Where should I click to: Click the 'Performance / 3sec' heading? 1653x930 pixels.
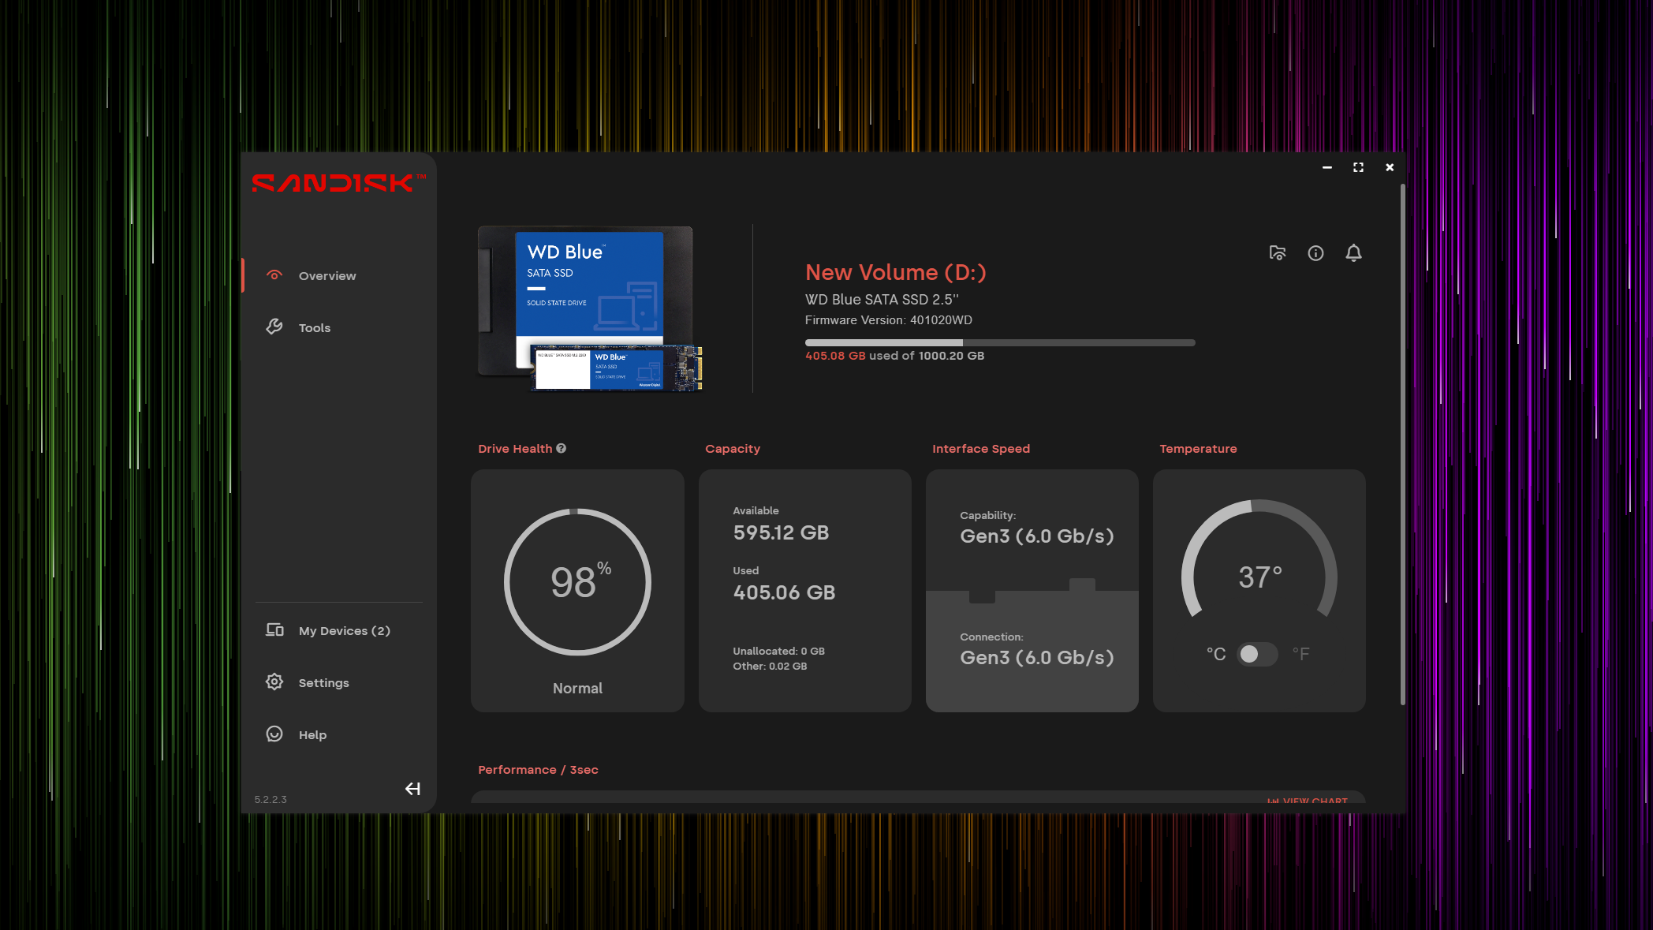[538, 769]
